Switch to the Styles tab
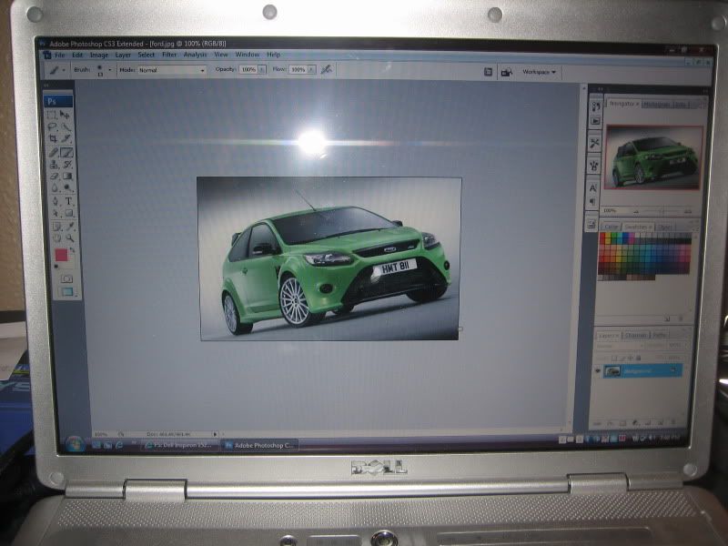 pyautogui.click(x=665, y=227)
